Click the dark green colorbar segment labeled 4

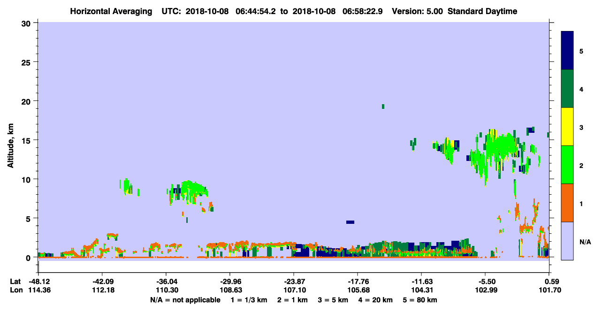pos(567,89)
